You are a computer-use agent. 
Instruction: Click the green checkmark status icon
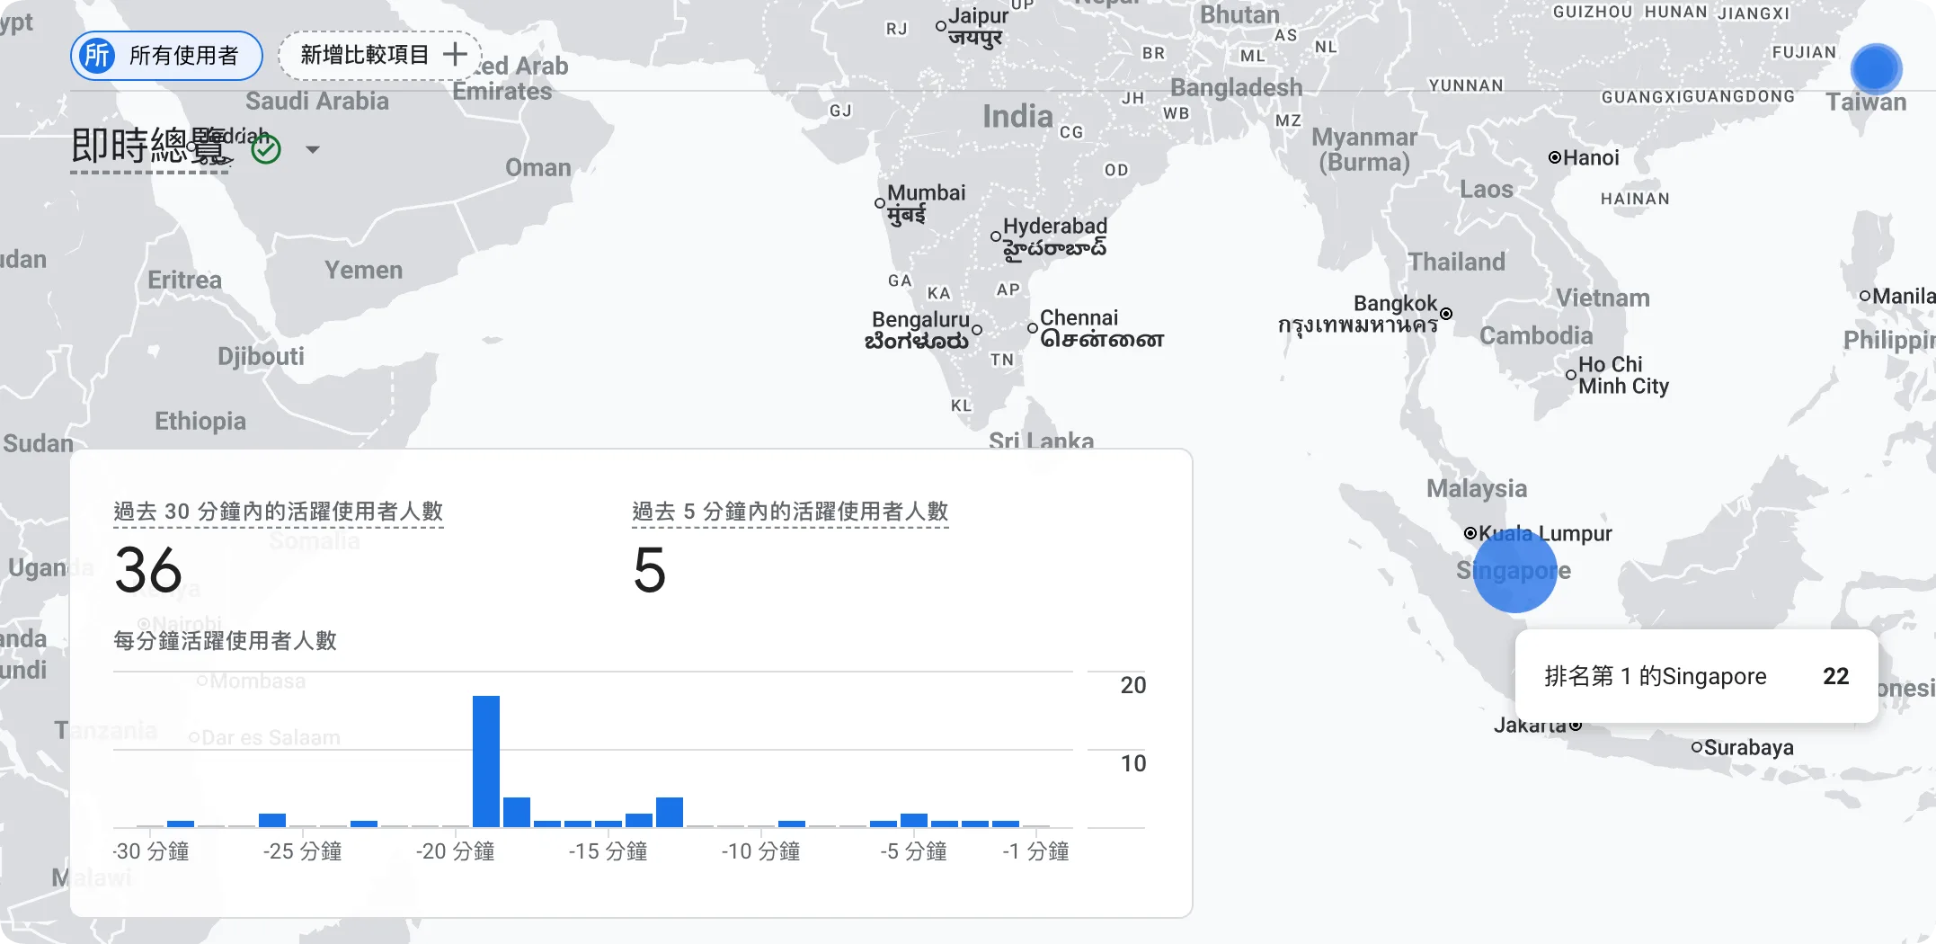click(266, 148)
